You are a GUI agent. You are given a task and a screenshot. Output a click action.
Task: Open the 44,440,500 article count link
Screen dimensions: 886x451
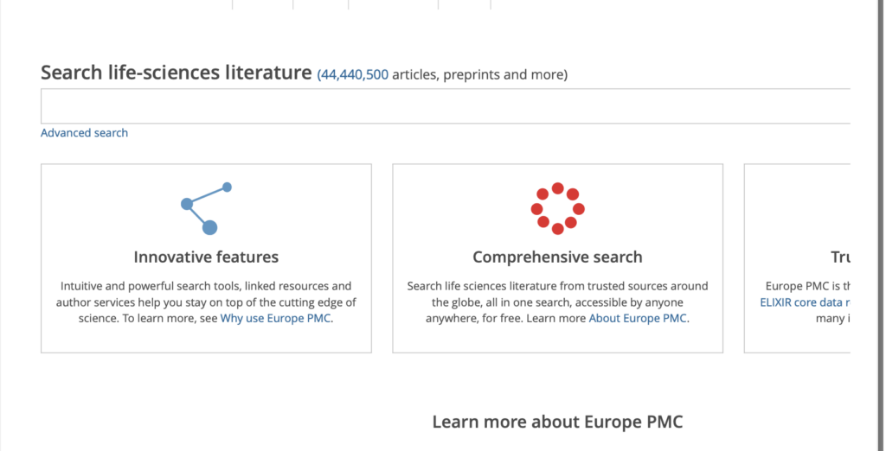tap(353, 74)
